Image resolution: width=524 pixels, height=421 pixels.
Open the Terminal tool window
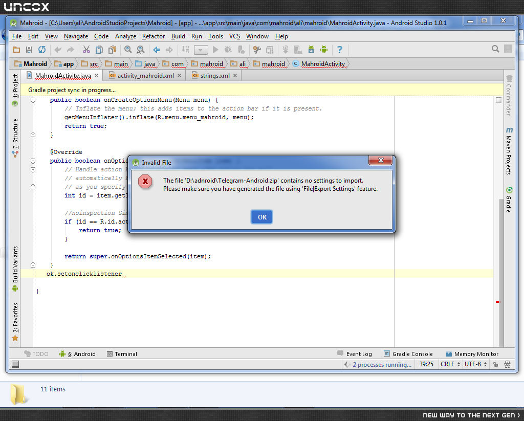coord(122,354)
